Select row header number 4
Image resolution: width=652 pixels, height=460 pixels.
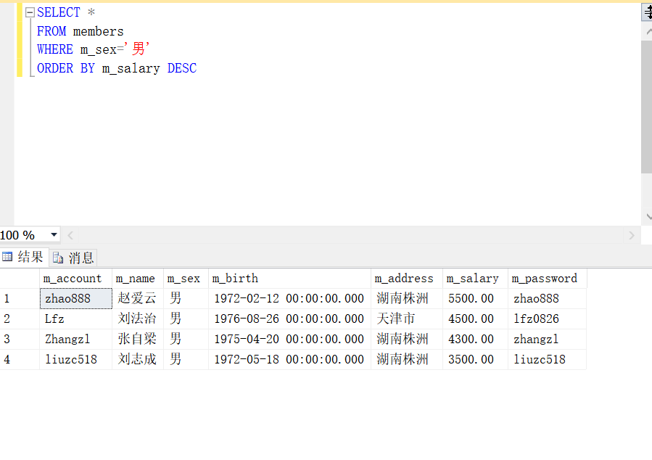click(x=20, y=359)
